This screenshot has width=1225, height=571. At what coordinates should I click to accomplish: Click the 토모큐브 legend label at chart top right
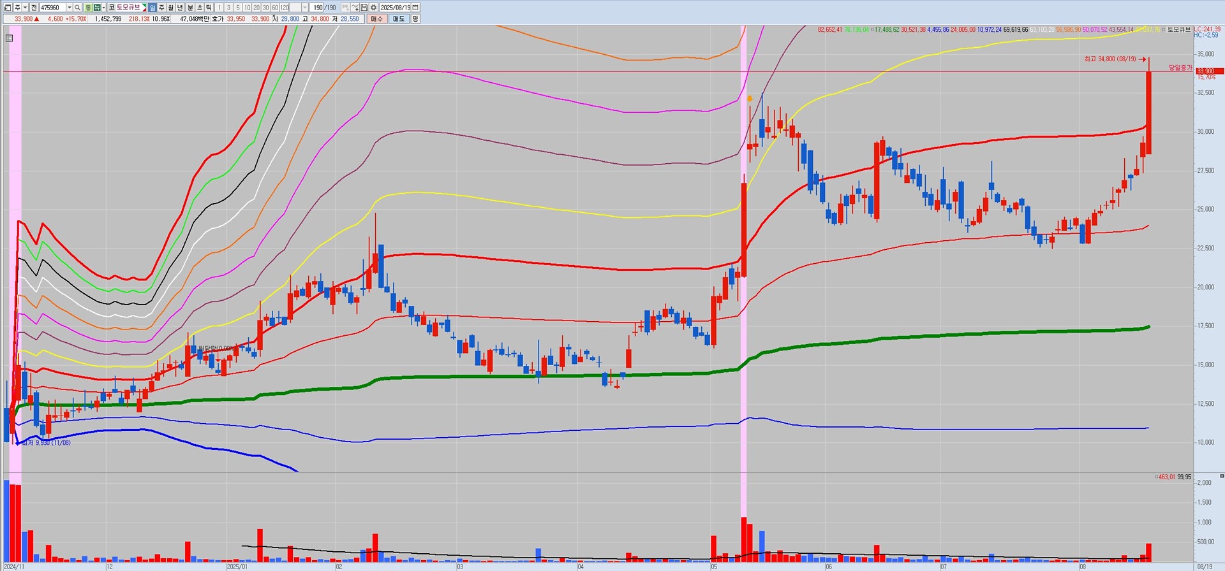(x=1179, y=30)
